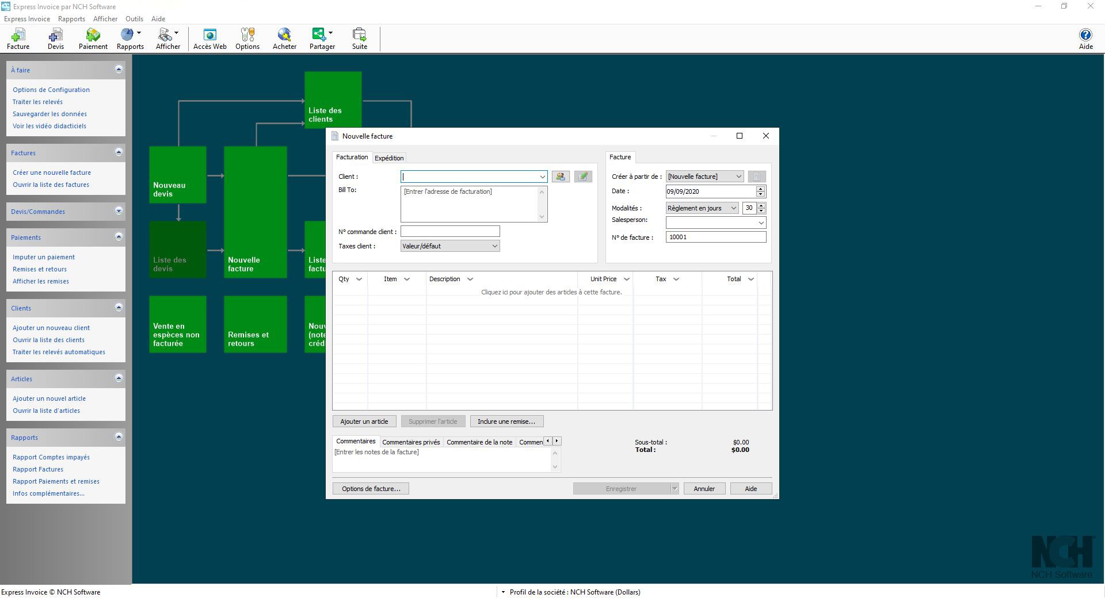Click the Qty column header

350,279
